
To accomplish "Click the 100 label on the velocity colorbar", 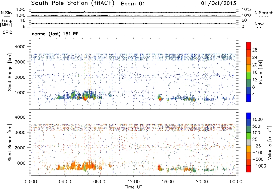I will point(256,133).
